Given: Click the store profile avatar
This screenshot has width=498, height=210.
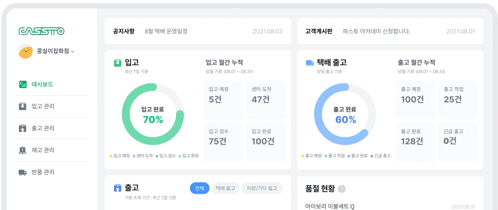Looking at the screenshot, I should tap(25, 51).
